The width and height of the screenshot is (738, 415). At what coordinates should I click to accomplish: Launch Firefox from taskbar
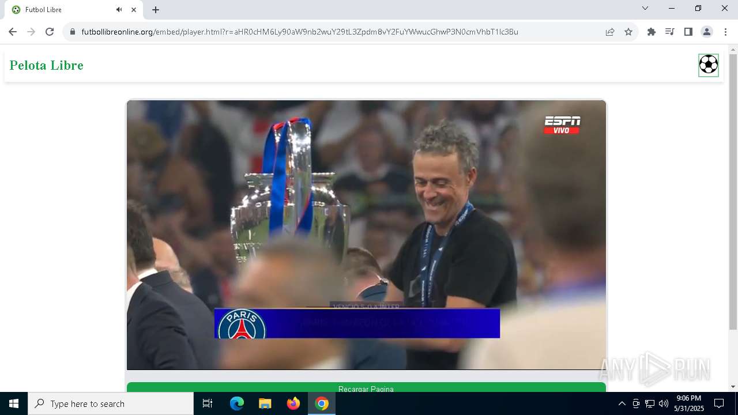click(x=293, y=403)
